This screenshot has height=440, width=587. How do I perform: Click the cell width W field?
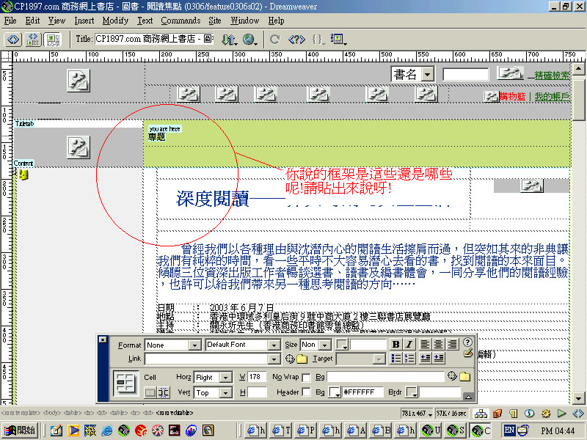pos(257,377)
